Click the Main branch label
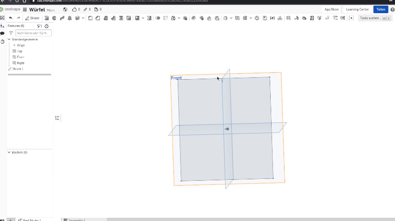Viewport: 395px width, 221px height. (x=51, y=10)
